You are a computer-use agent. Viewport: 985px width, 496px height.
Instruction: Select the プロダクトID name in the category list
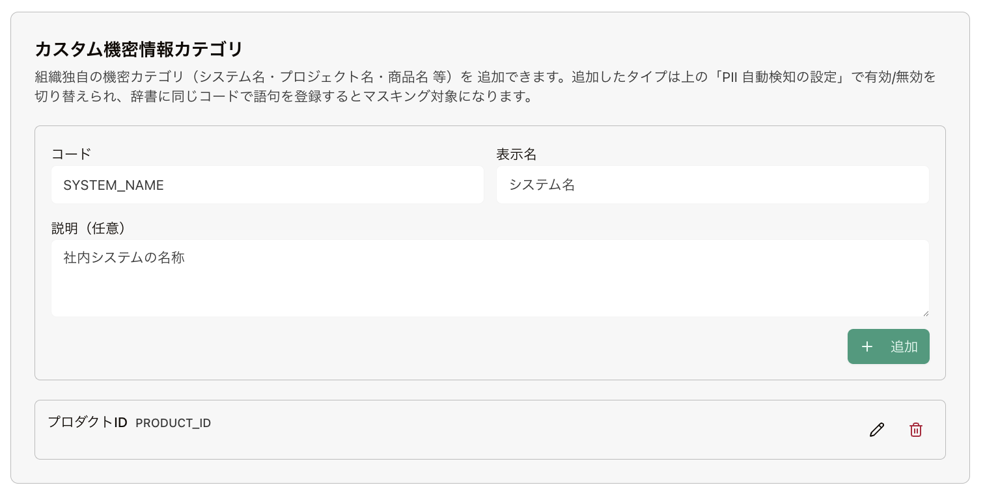pos(87,422)
